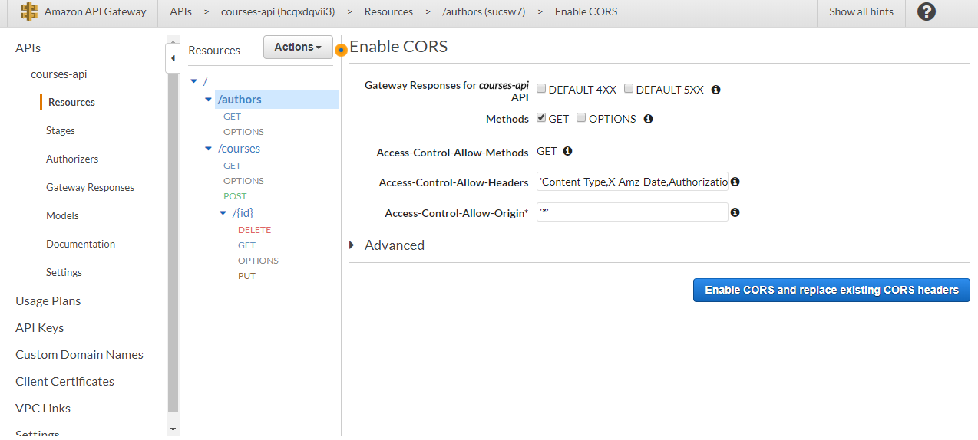Click the Amazon API Gateway title text
Viewport: 978px width, 440px height.
[x=95, y=11]
